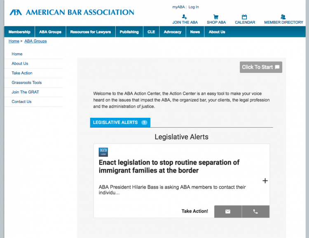
Task: Click the American Bar Association logo
Action: click(x=72, y=12)
